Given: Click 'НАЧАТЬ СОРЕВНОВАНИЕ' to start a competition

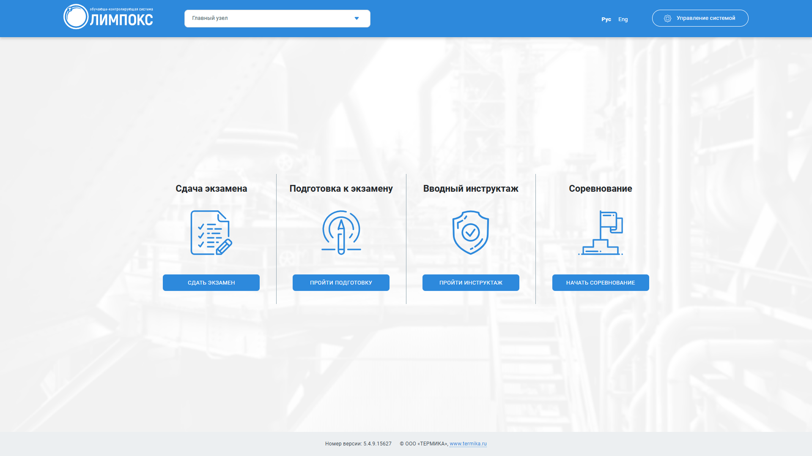Looking at the screenshot, I should point(601,282).
